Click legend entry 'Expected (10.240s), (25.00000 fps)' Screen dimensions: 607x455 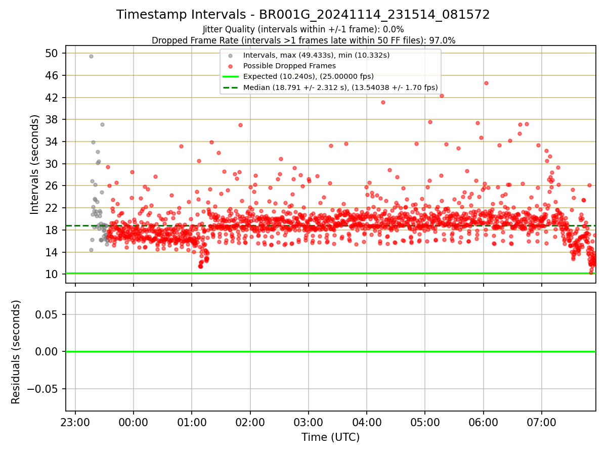[309, 76]
